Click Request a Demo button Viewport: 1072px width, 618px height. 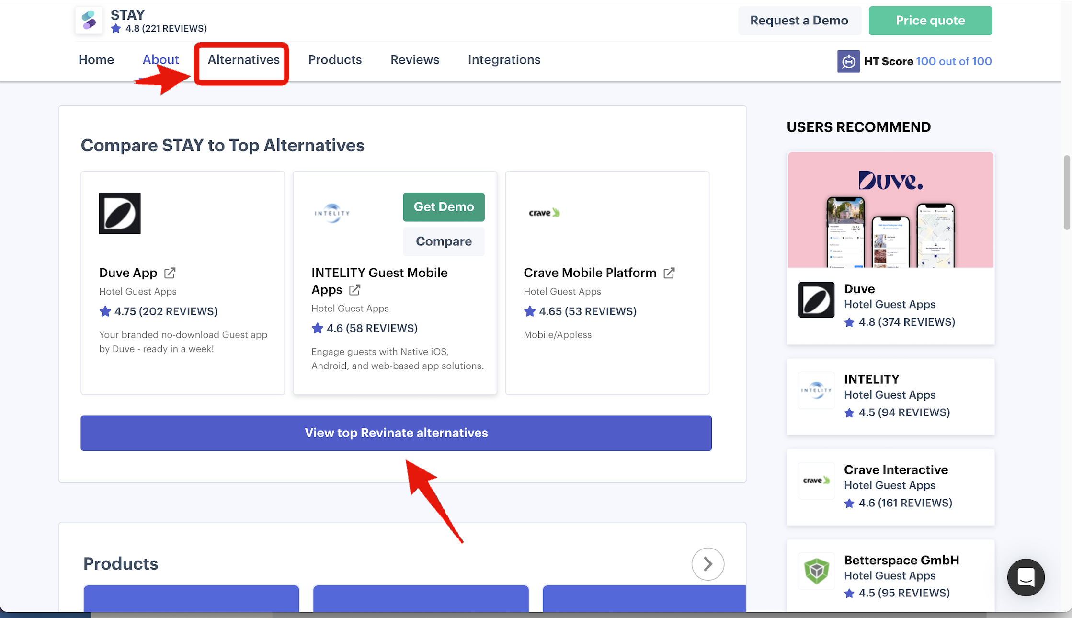[799, 21]
